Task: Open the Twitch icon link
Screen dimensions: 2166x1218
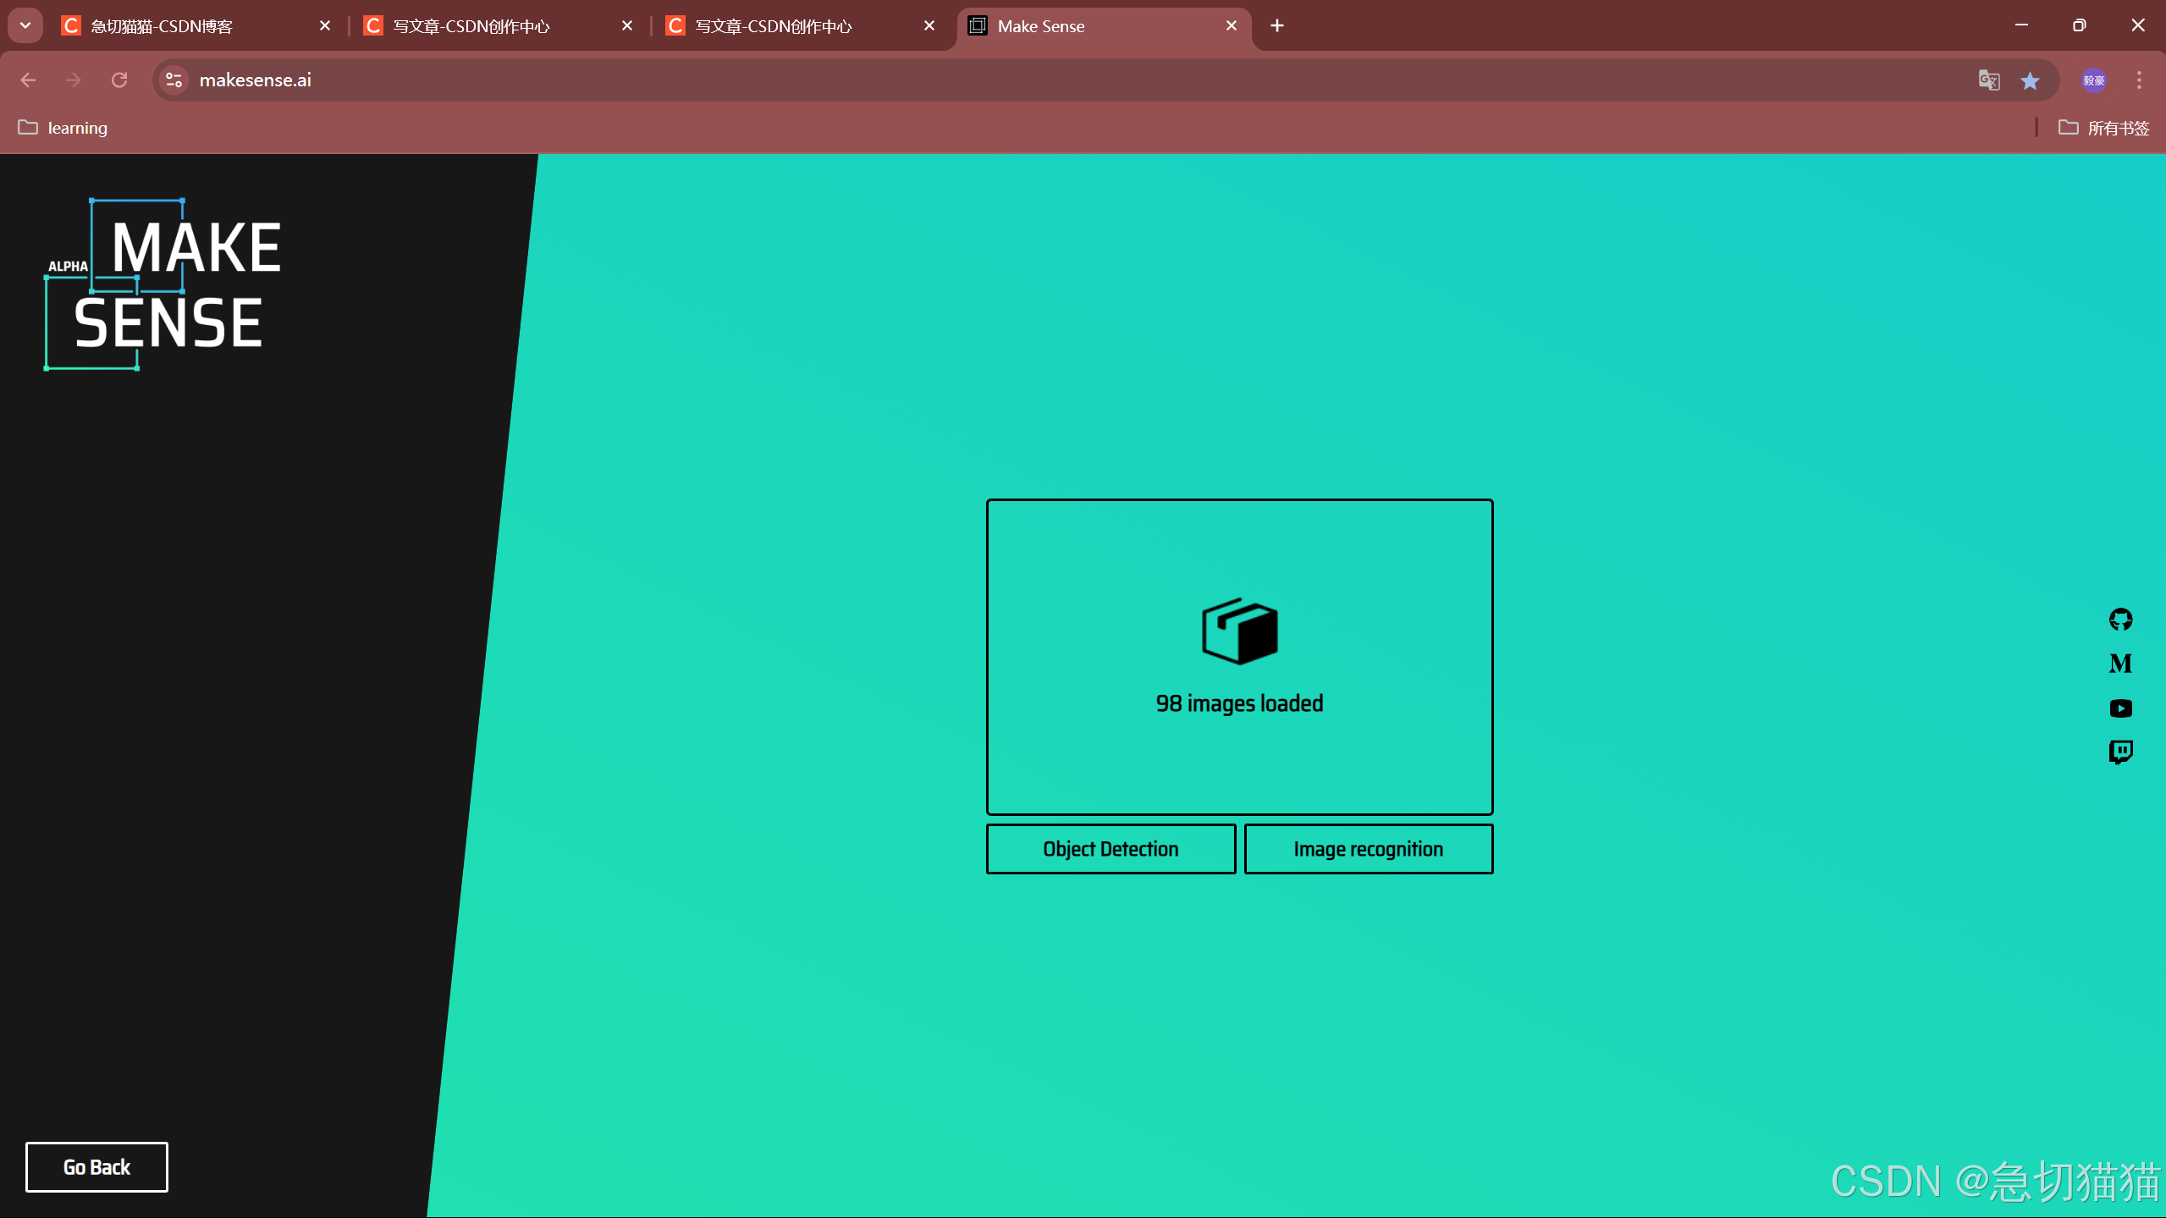Action: (x=2120, y=752)
